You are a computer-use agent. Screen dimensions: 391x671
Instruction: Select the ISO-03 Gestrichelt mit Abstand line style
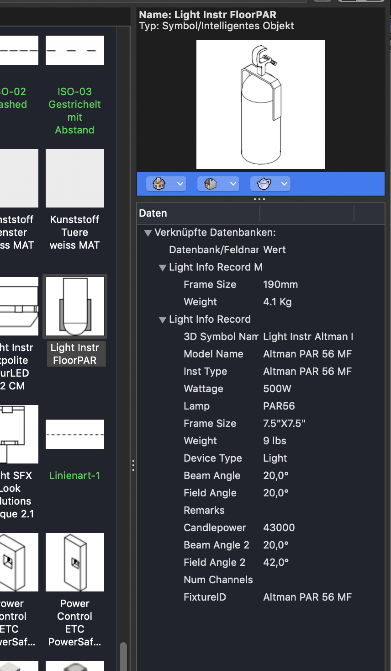click(74, 50)
